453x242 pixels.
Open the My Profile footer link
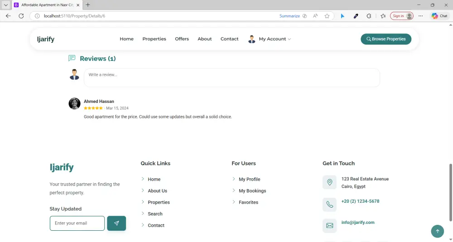pos(249,179)
